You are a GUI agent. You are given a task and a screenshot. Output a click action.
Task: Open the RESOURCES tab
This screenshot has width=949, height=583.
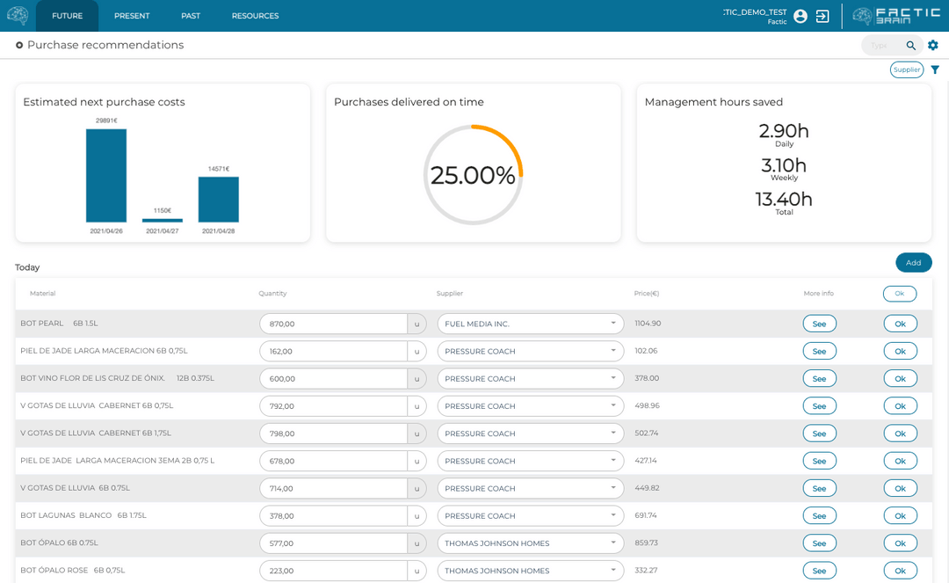255,15
